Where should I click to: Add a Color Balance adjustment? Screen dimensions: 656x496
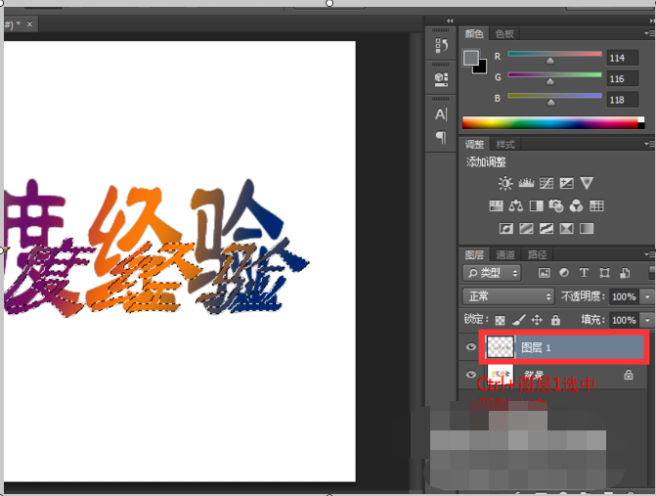516,206
